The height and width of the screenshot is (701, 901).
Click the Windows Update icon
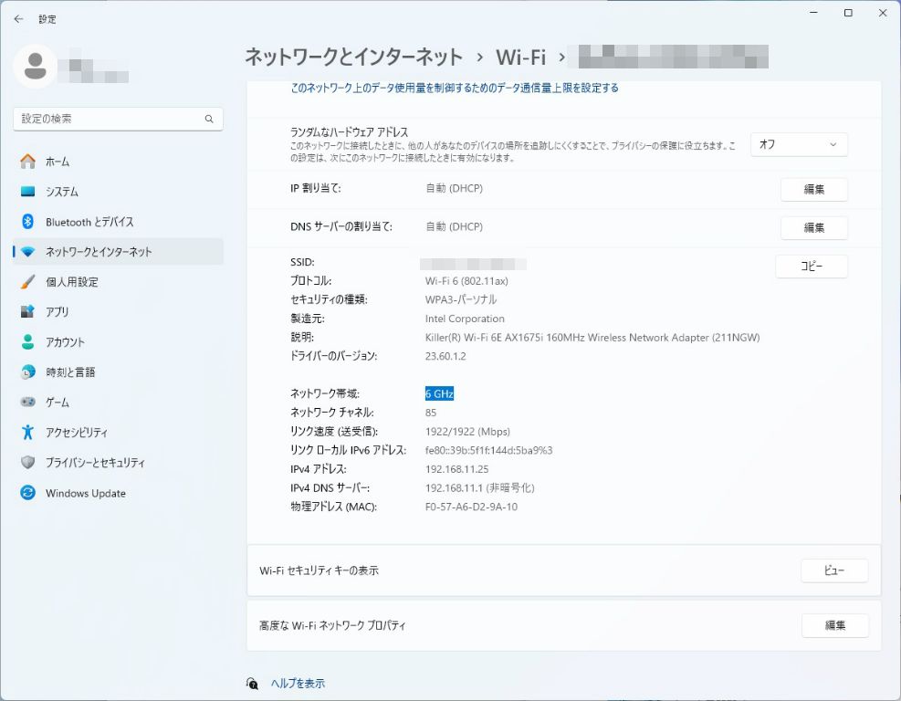[27, 493]
